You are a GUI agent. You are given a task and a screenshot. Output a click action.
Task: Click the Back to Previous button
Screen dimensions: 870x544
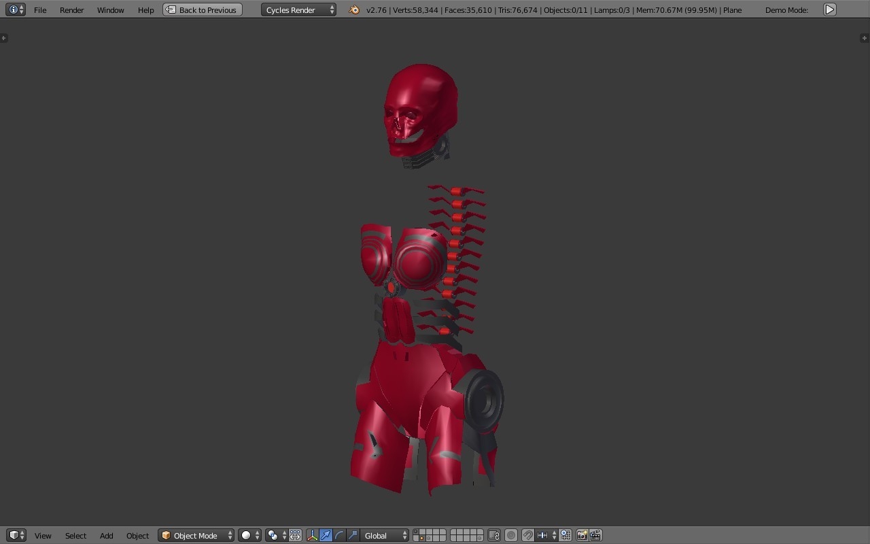(x=203, y=10)
